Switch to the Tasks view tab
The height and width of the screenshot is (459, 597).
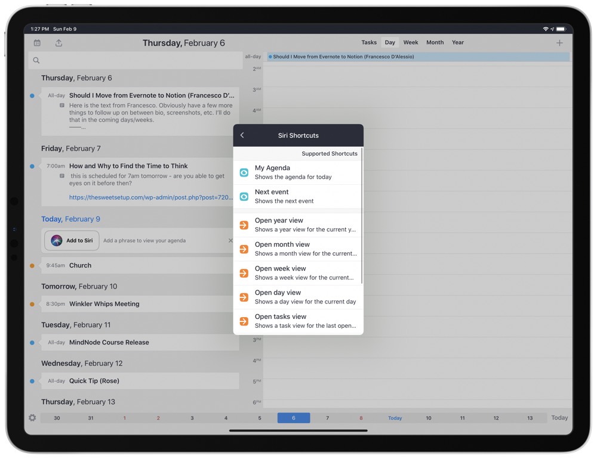point(369,42)
